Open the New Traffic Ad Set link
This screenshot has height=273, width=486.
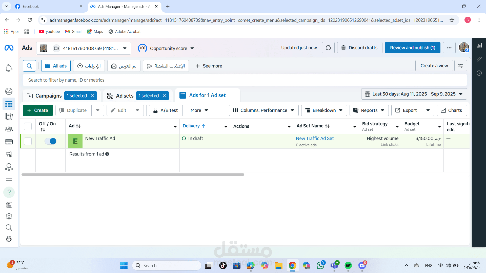pyautogui.click(x=315, y=139)
